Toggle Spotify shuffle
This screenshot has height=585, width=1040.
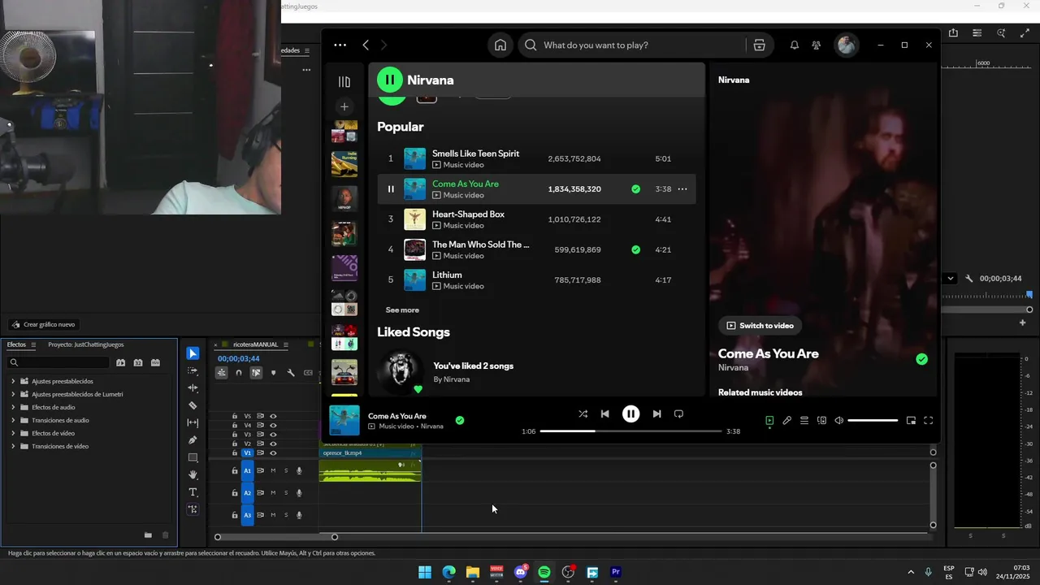[583, 414]
